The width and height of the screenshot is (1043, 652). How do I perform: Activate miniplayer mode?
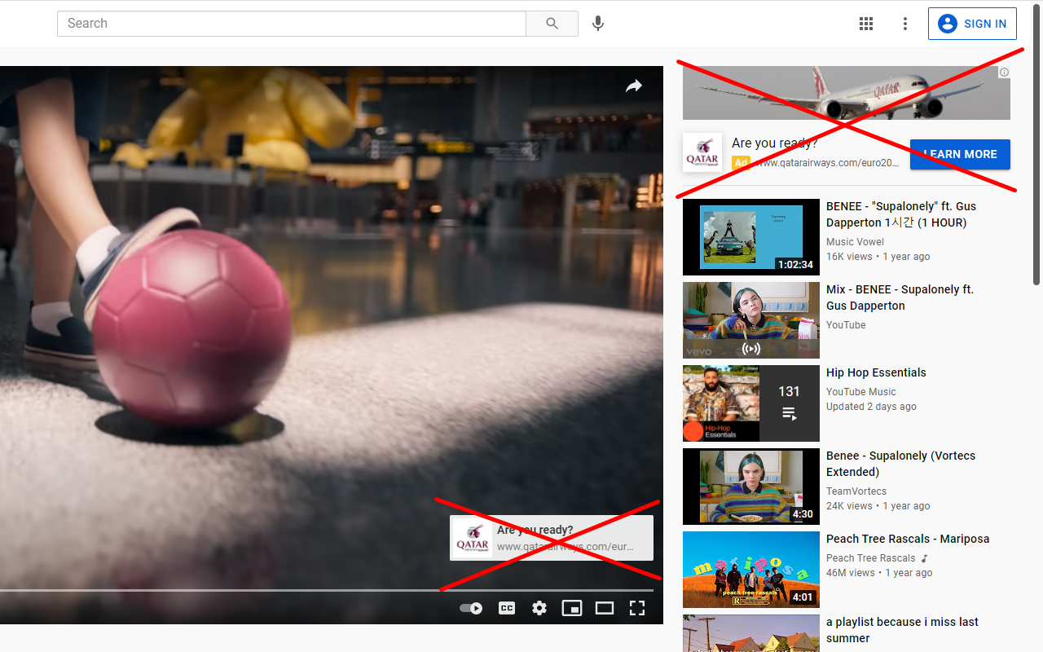click(x=571, y=607)
